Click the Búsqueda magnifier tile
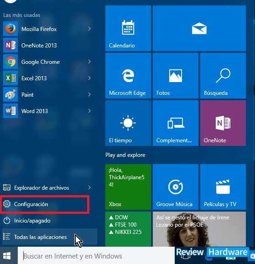The image size is (255, 264). click(x=223, y=76)
